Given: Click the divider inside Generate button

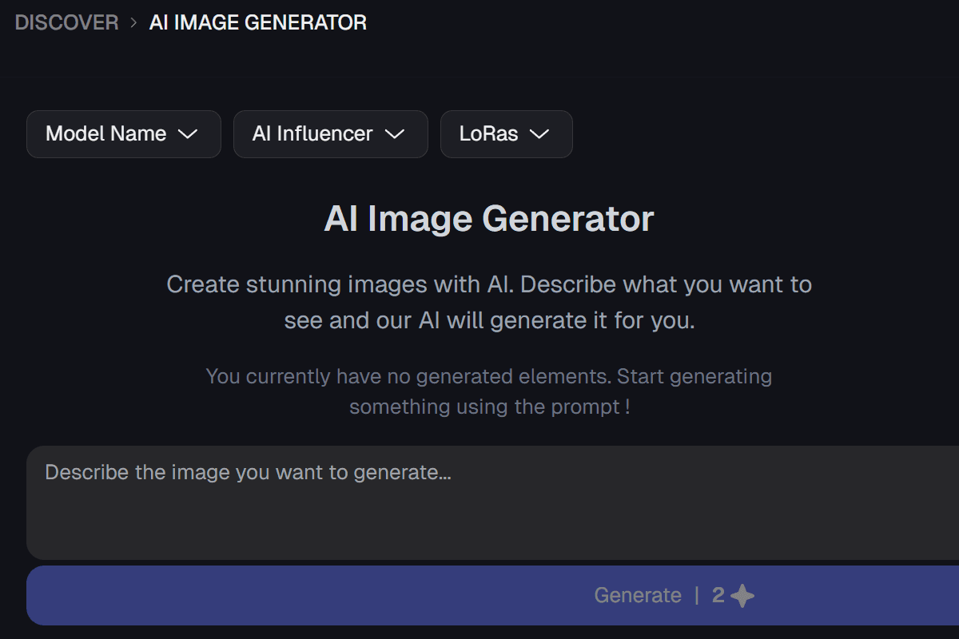Looking at the screenshot, I should point(697,596).
